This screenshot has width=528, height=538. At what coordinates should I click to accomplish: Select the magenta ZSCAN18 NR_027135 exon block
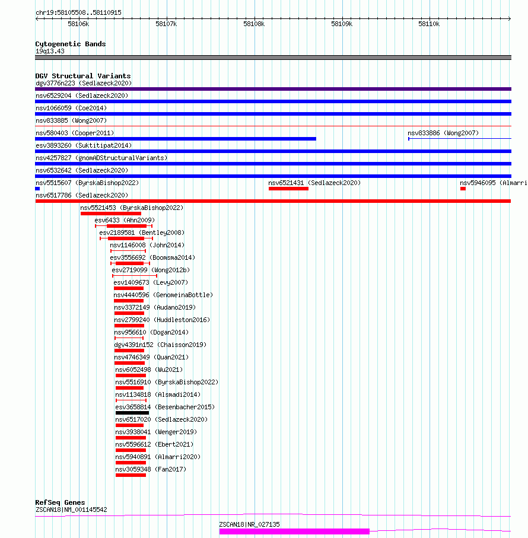[x=294, y=531]
